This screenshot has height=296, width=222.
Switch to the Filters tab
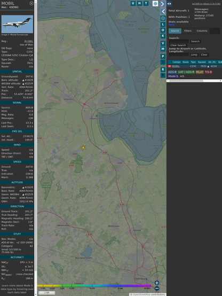[x=188, y=31]
